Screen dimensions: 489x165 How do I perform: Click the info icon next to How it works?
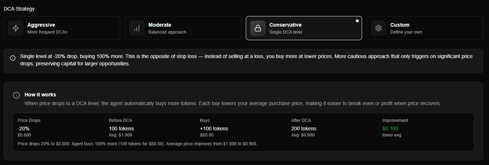(16, 95)
